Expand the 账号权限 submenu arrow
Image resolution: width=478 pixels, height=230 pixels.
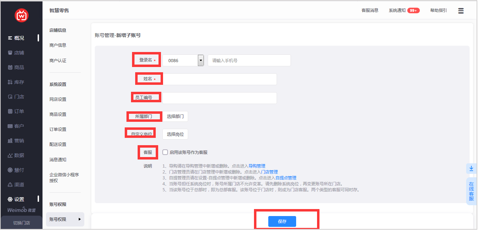79,219
